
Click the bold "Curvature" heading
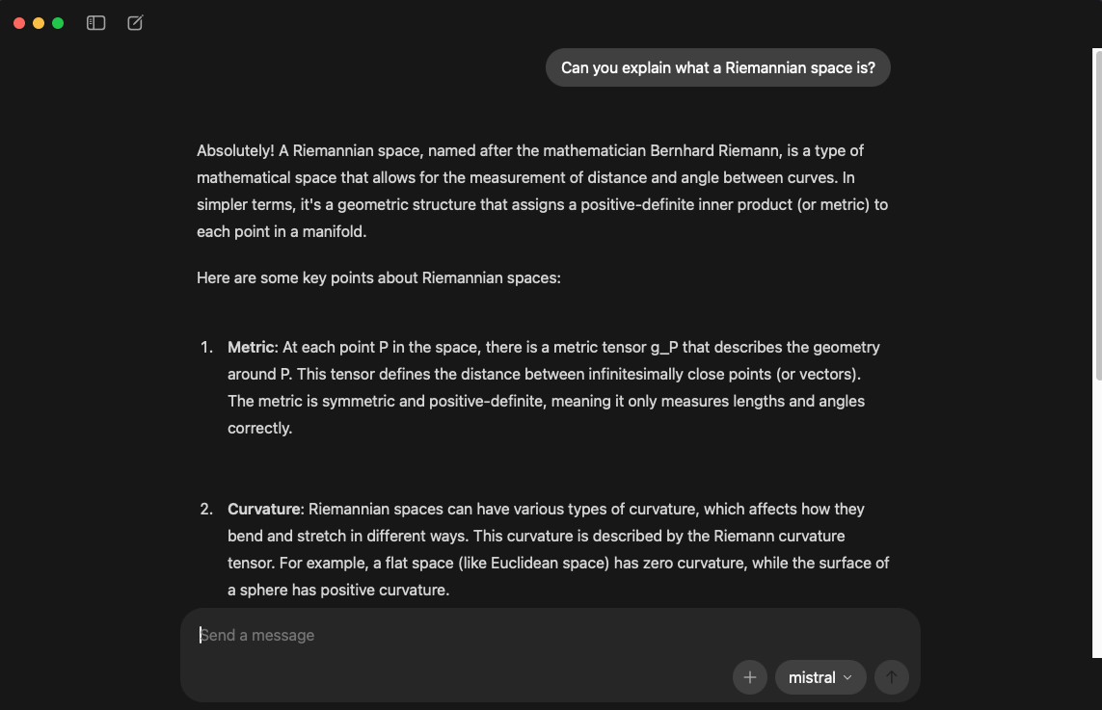[x=265, y=509]
